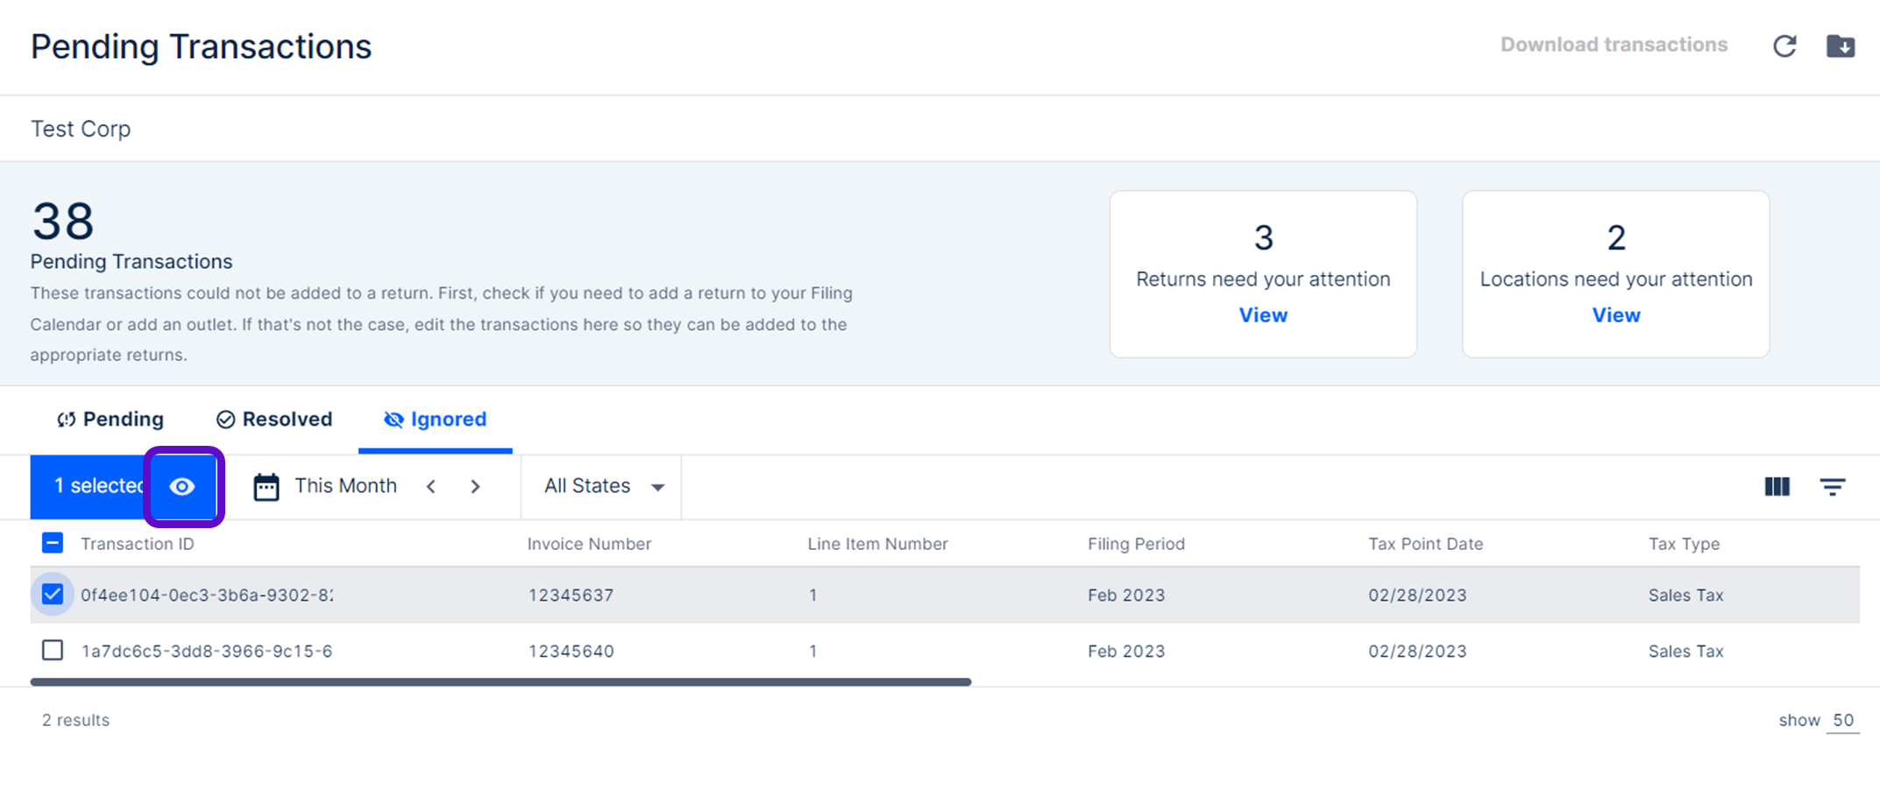Open the calendar date picker icon

point(266,487)
